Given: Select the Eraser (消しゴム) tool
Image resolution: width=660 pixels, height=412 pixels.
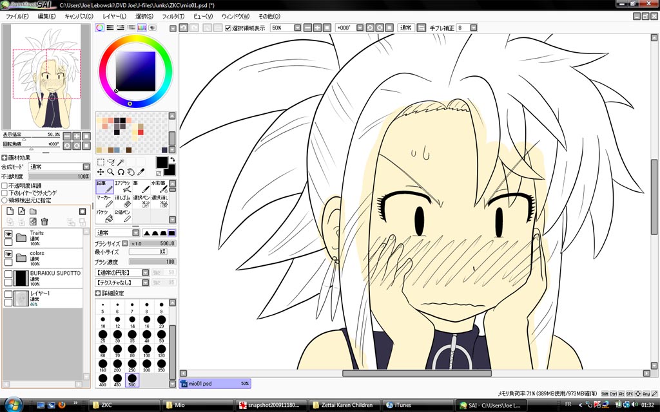Looking at the screenshot, I should tap(123, 201).
